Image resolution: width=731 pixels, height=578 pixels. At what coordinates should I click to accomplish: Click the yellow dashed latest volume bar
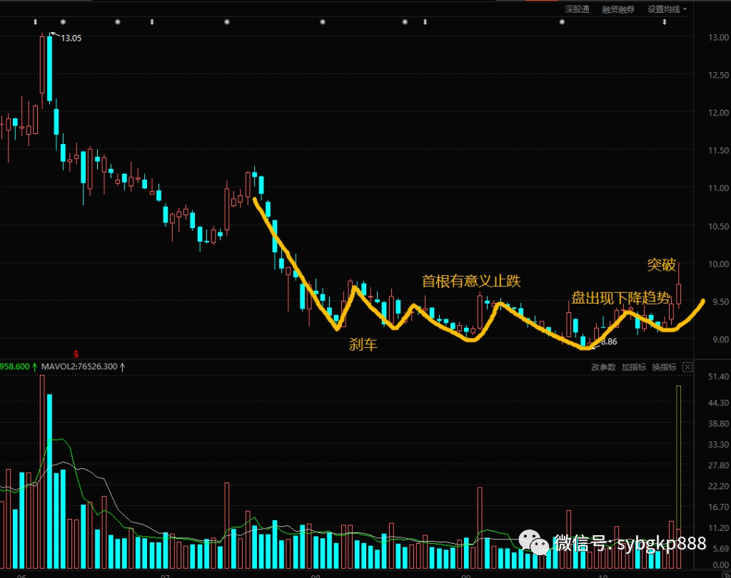click(678, 457)
